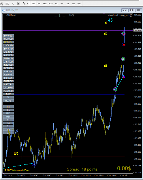Image resolution: width=143 pixels, height=180 pixels.
Task: Click the red cross marker near 109.425
Action: 124,77
